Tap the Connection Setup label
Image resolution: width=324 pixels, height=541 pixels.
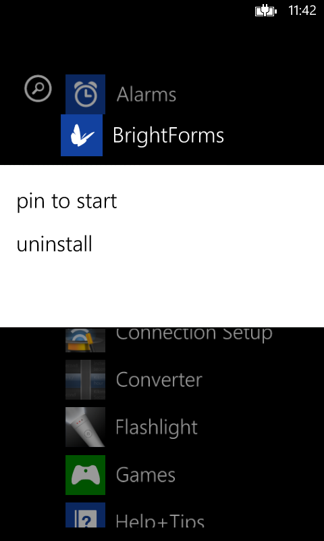click(x=194, y=334)
